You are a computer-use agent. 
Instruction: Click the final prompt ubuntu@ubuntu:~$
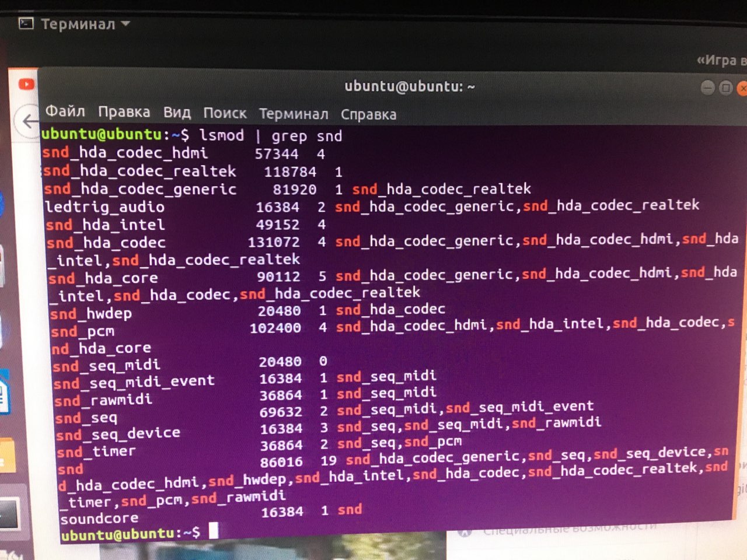tap(130, 534)
